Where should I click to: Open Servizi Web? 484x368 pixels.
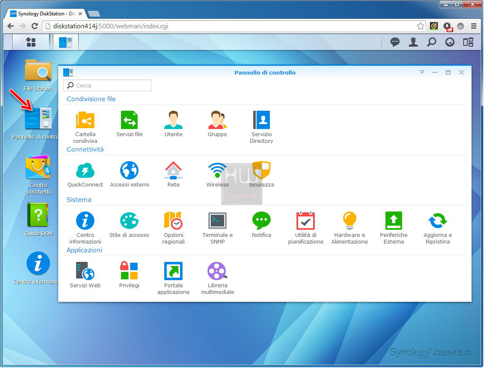click(x=85, y=275)
